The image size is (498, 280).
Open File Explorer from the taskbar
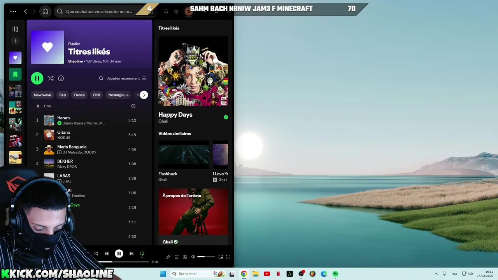click(x=255, y=274)
